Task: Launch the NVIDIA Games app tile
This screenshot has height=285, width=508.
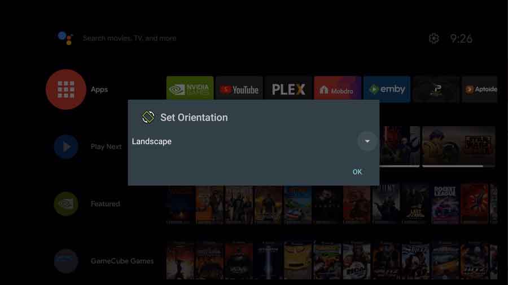Action: pyautogui.click(x=190, y=88)
